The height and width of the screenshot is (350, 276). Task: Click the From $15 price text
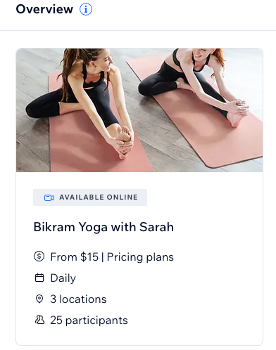(x=74, y=257)
